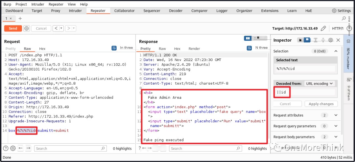Close Repeater tab 1

11,18
